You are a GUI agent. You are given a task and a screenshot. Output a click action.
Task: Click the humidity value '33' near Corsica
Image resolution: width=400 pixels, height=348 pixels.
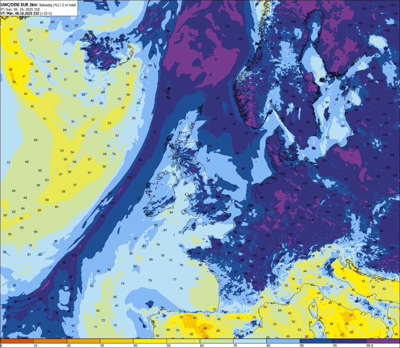tap(313, 306)
